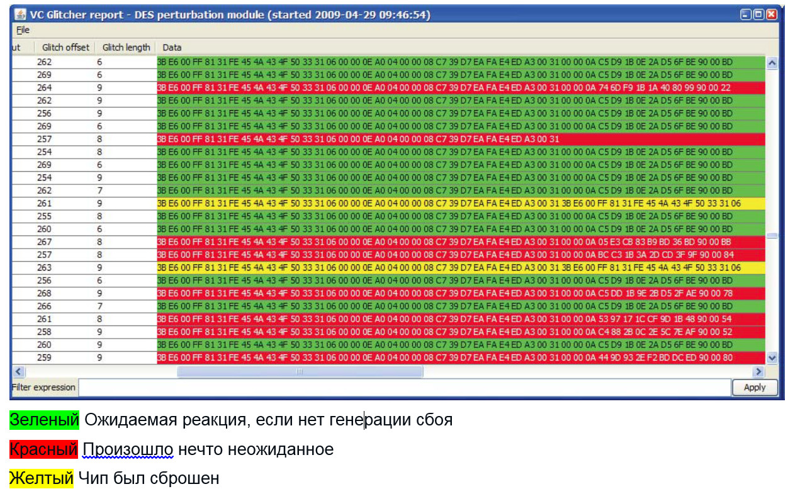Select glitch offset cell 266
Image resolution: width=788 pixels, height=489 pixels.
(x=45, y=306)
